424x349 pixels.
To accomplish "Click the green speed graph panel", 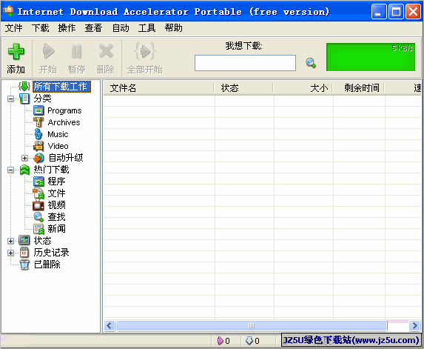I will point(371,57).
